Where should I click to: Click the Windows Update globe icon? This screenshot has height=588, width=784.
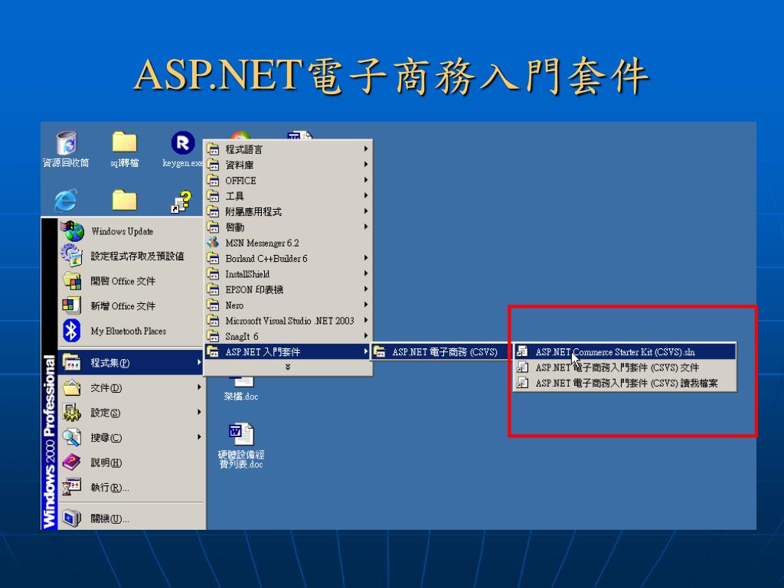(73, 231)
